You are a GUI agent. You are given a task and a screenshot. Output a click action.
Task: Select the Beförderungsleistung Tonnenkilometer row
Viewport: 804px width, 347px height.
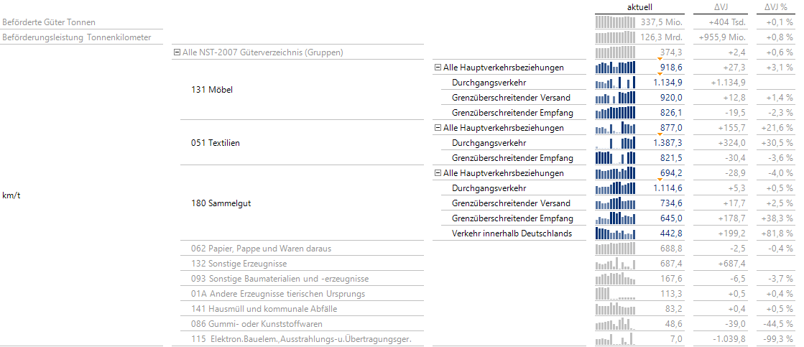coord(75,37)
